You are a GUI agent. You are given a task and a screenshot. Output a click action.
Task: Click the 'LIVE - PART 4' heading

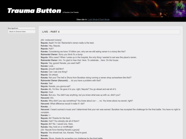[x=111, y=32]
